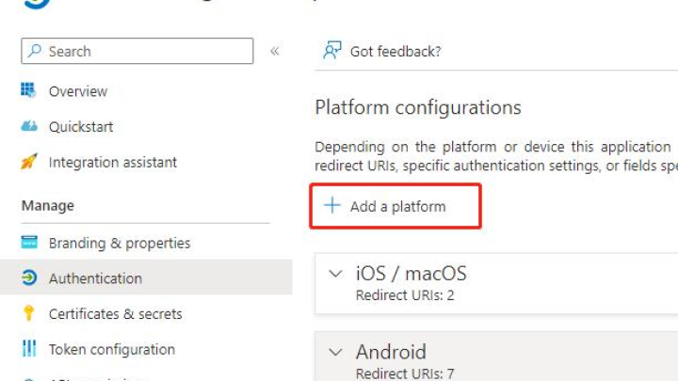The height and width of the screenshot is (381, 678).
Task: Collapse the sidebar with double chevron
Action: (275, 51)
